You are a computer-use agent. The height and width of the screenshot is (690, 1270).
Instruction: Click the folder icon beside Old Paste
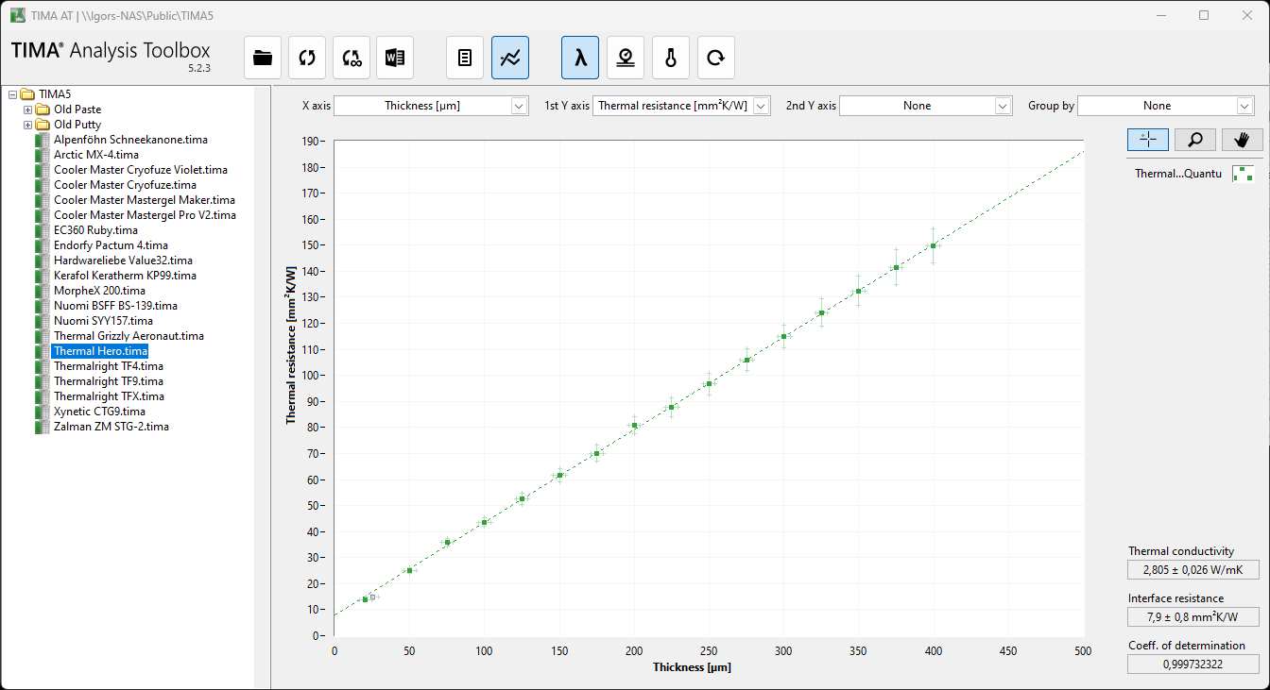pos(43,109)
